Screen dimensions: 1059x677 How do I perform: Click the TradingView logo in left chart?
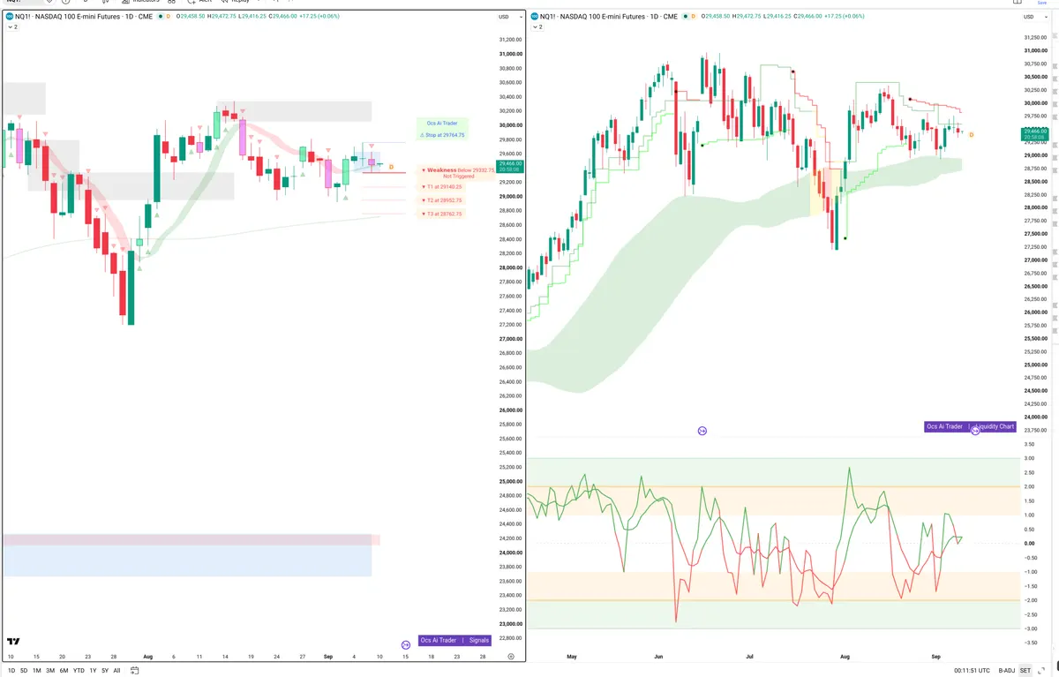pos(13,642)
